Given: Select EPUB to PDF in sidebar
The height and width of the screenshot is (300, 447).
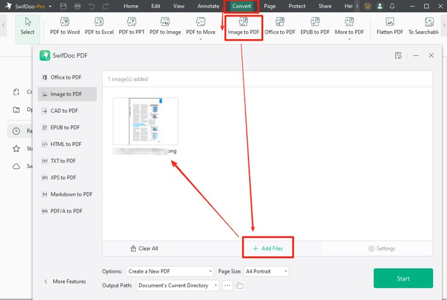Looking at the screenshot, I should click(x=67, y=127).
